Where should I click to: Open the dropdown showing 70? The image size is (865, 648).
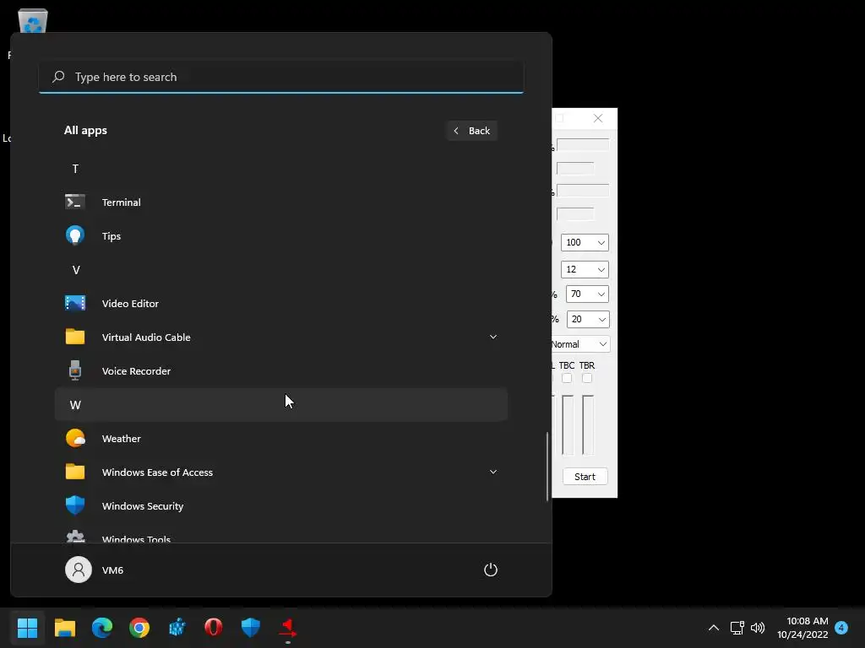click(x=587, y=294)
